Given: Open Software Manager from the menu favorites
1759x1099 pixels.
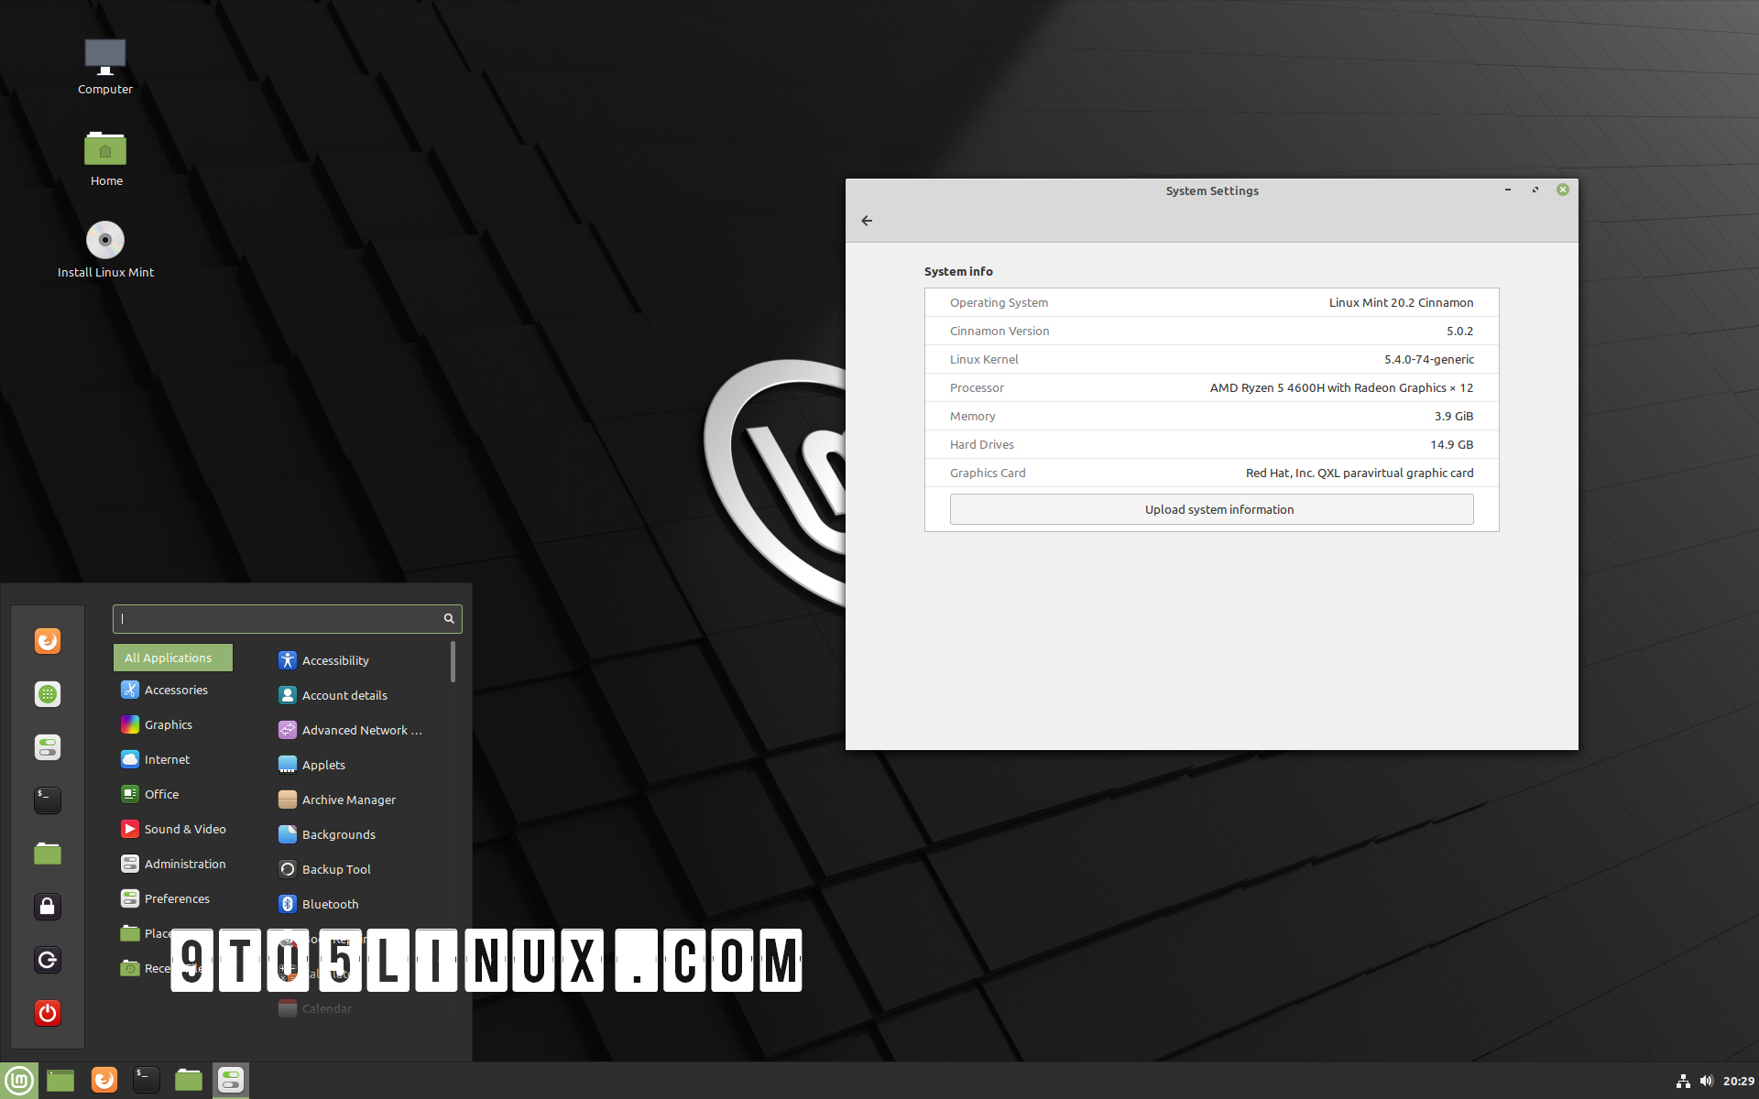Looking at the screenshot, I should pos(47,694).
